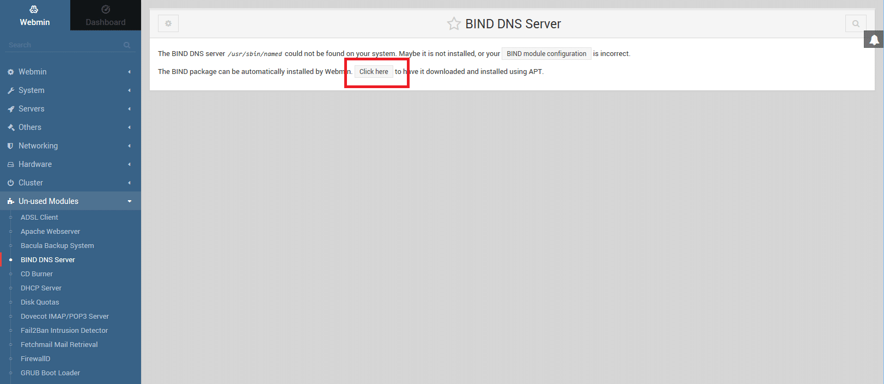Open the FirewallD module
884x384 pixels.
tap(35, 359)
